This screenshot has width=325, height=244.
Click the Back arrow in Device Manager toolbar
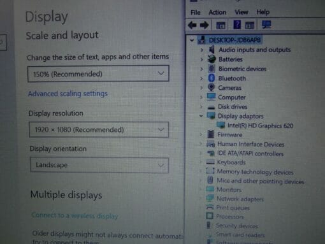click(x=192, y=25)
